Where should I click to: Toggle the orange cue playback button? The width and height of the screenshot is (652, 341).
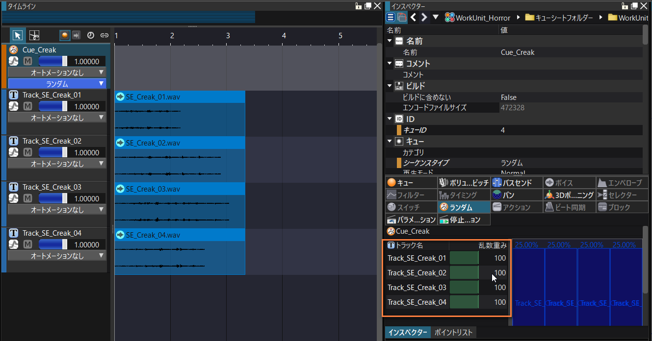tap(65, 35)
